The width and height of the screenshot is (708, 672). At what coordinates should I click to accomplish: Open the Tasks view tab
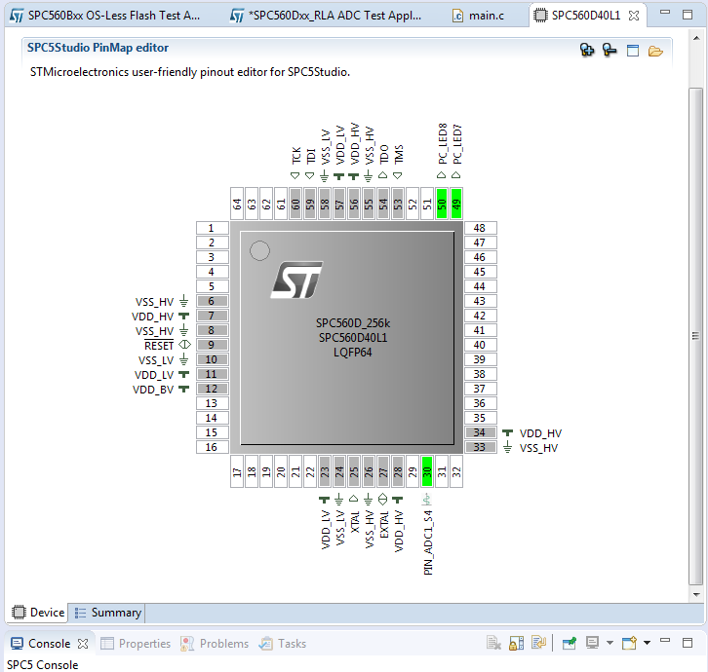click(x=283, y=644)
